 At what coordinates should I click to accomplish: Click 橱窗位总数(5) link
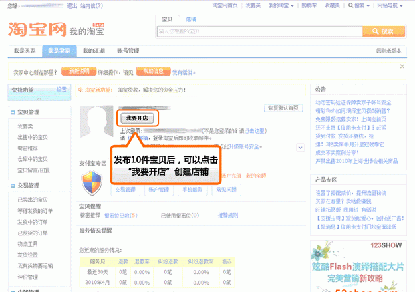(x=121, y=216)
